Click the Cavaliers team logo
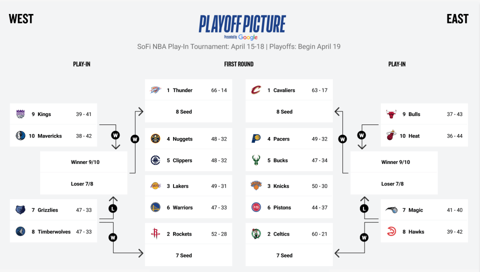This screenshot has width=480, height=272. click(256, 90)
